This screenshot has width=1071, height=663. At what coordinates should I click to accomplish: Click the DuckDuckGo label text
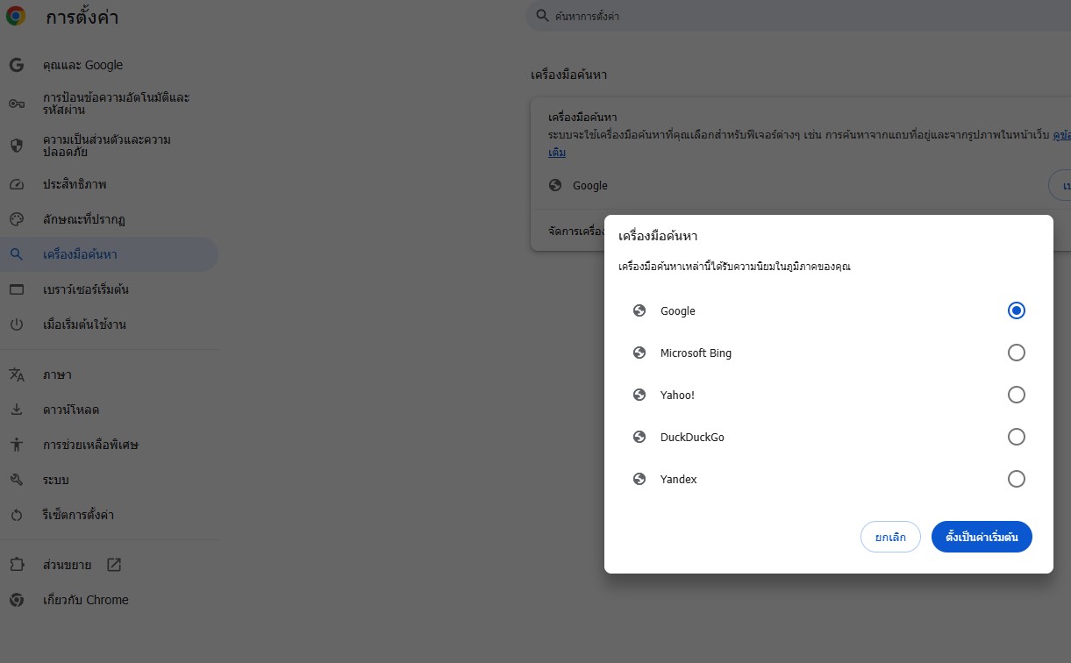tap(692, 437)
